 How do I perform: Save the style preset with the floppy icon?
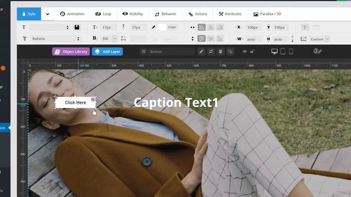click(77, 27)
